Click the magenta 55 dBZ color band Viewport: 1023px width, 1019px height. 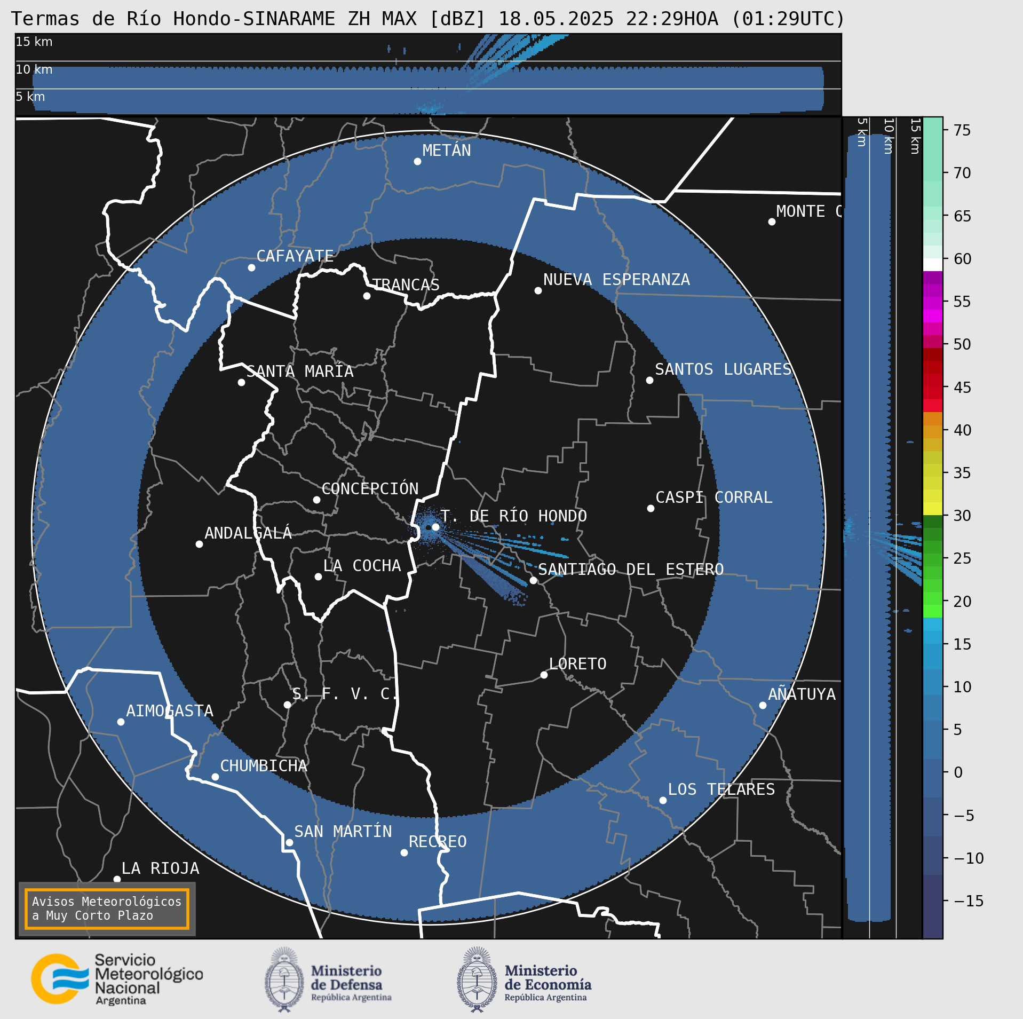click(933, 303)
